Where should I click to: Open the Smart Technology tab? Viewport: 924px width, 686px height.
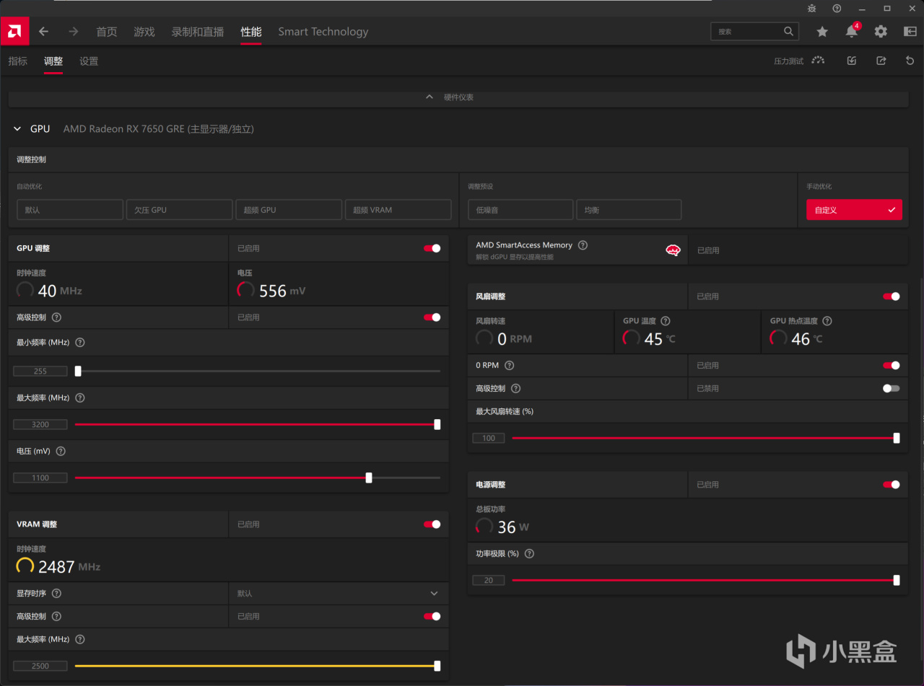(x=323, y=32)
